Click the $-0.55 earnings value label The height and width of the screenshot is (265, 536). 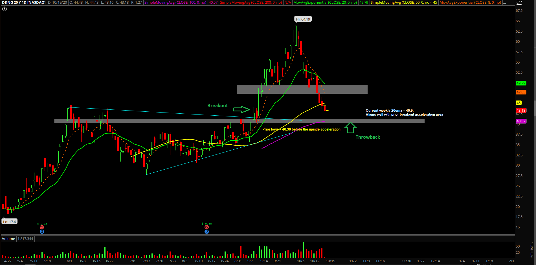207,224
